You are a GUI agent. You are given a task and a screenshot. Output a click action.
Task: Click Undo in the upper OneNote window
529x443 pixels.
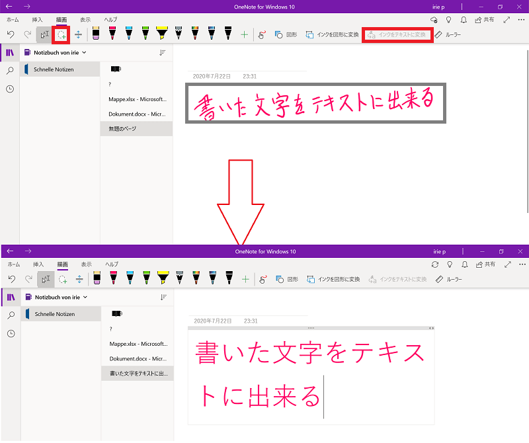pos(11,34)
